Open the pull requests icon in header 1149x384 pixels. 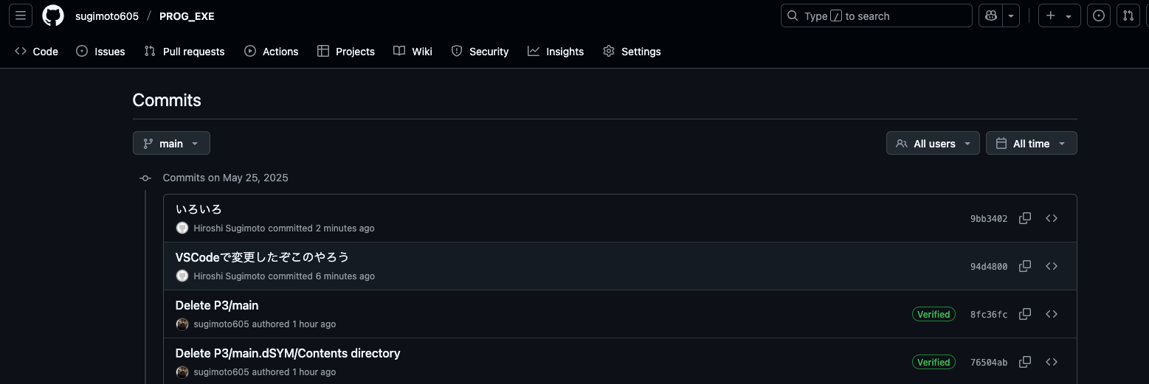pos(1128,15)
